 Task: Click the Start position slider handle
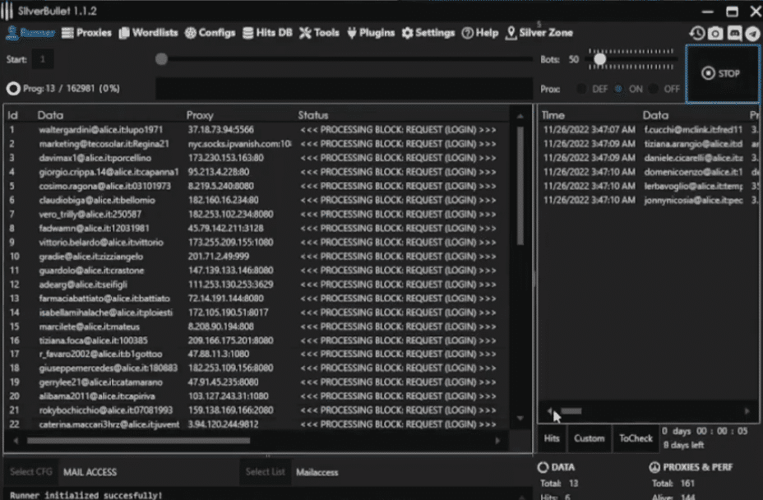161,59
